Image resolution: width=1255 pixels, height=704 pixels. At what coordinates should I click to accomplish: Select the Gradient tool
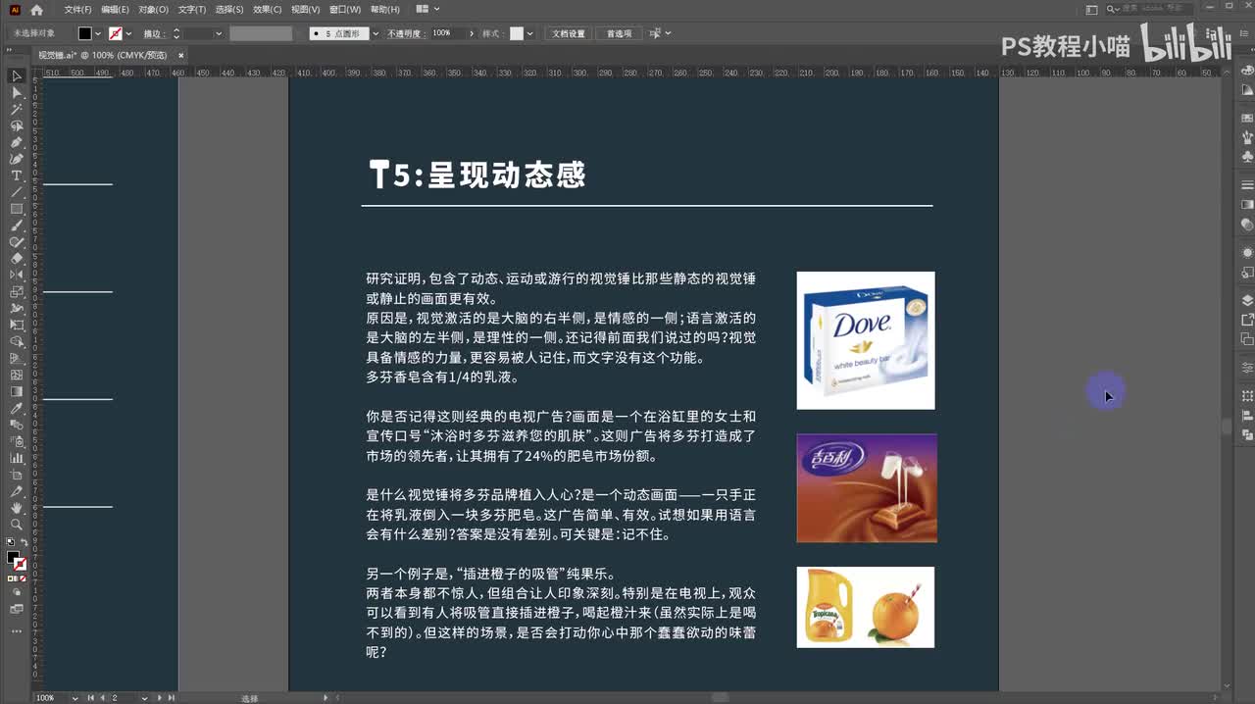tap(17, 391)
